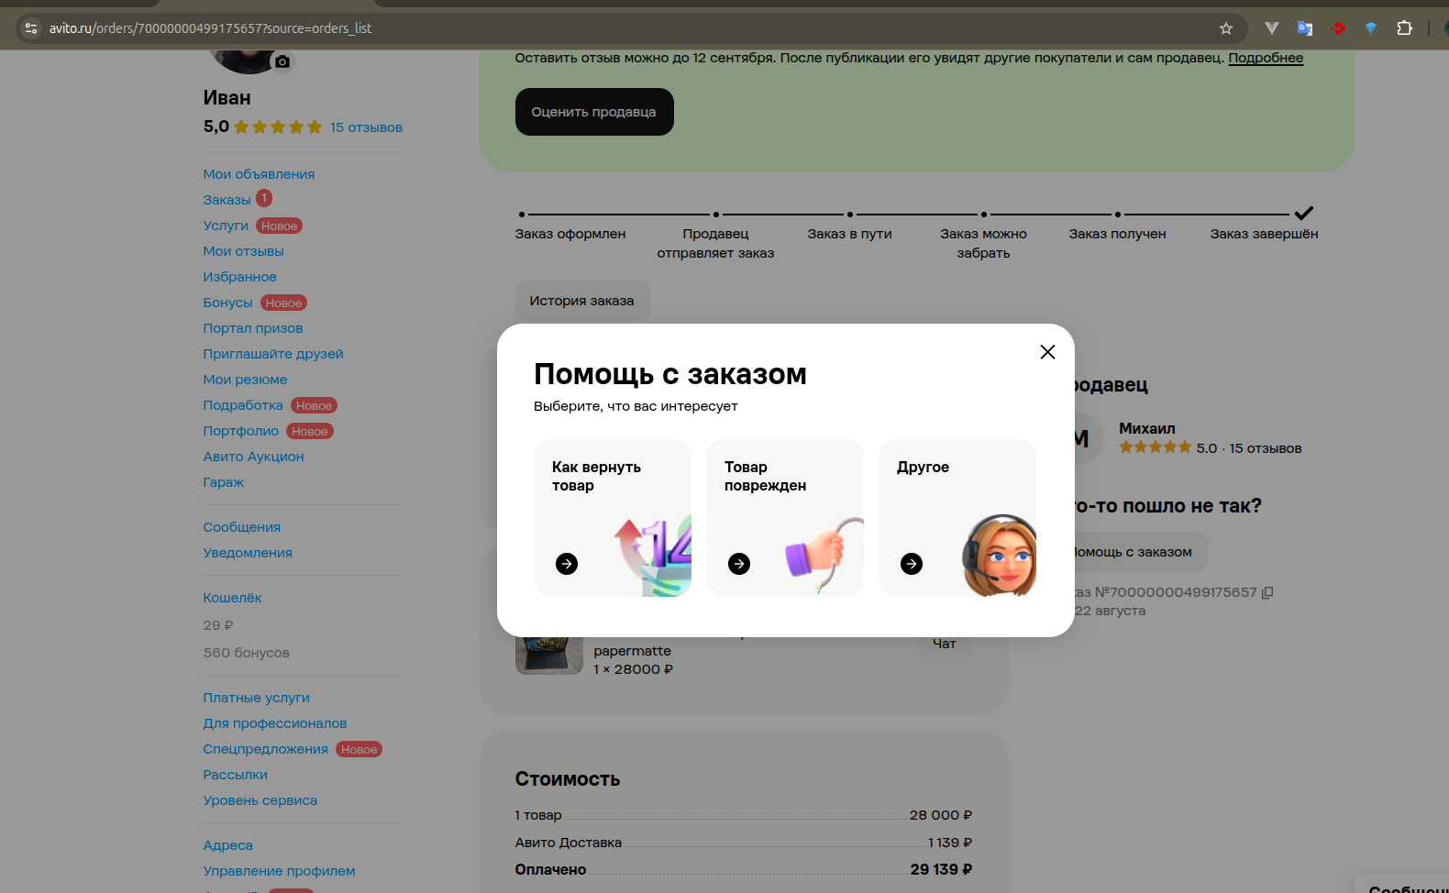The image size is (1449, 893).
Task: Click seller name "Михаил"
Action: coord(1147,428)
